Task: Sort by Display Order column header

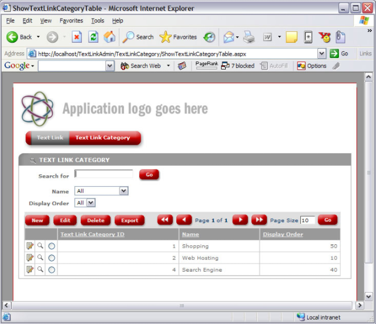Action: pos(283,234)
